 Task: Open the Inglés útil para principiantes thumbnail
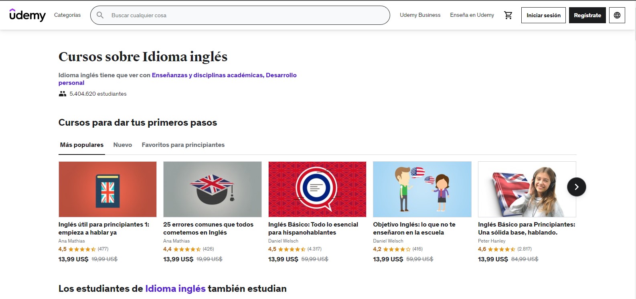click(107, 189)
